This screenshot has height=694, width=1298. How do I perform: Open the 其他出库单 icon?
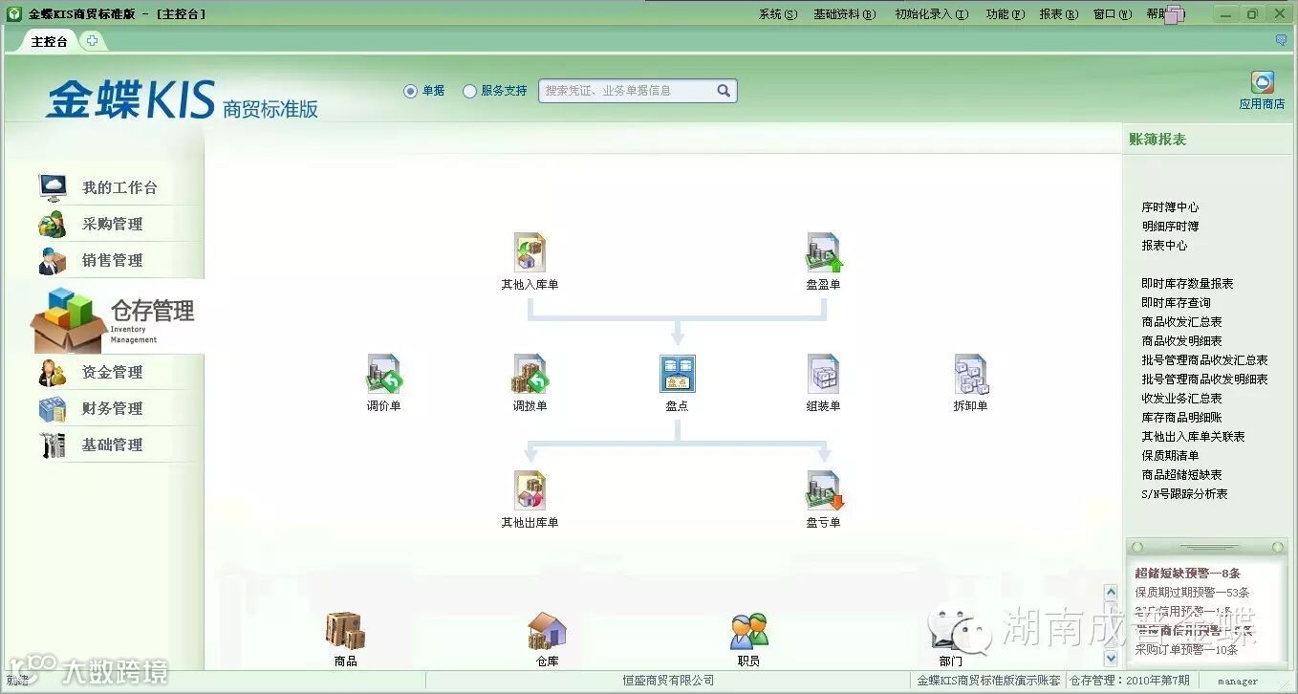point(530,489)
